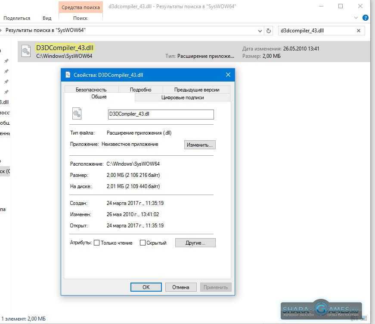
Task: Click the Explorer help question mark icon
Action: pyautogui.click(x=365, y=18)
